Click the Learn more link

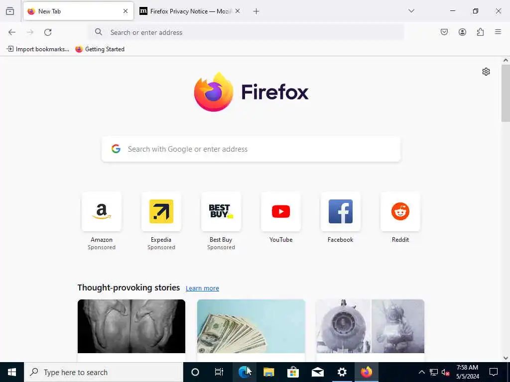pyautogui.click(x=202, y=288)
